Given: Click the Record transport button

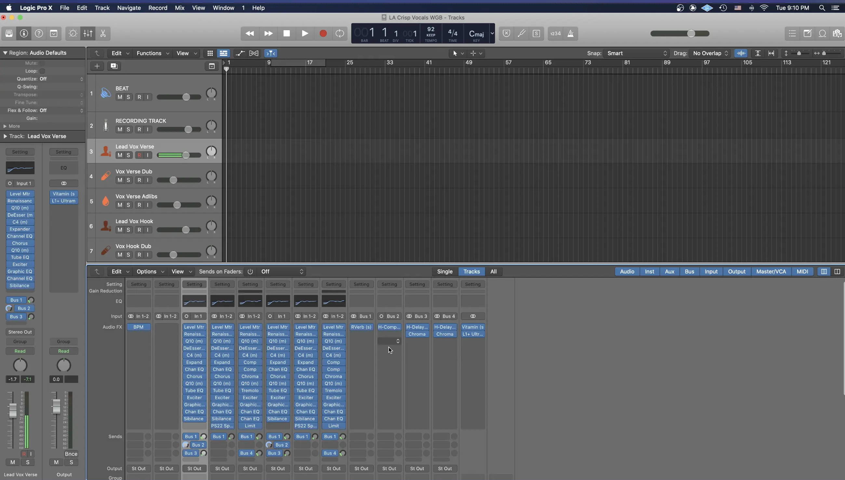Looking at the screenshot, I should 323,33.
